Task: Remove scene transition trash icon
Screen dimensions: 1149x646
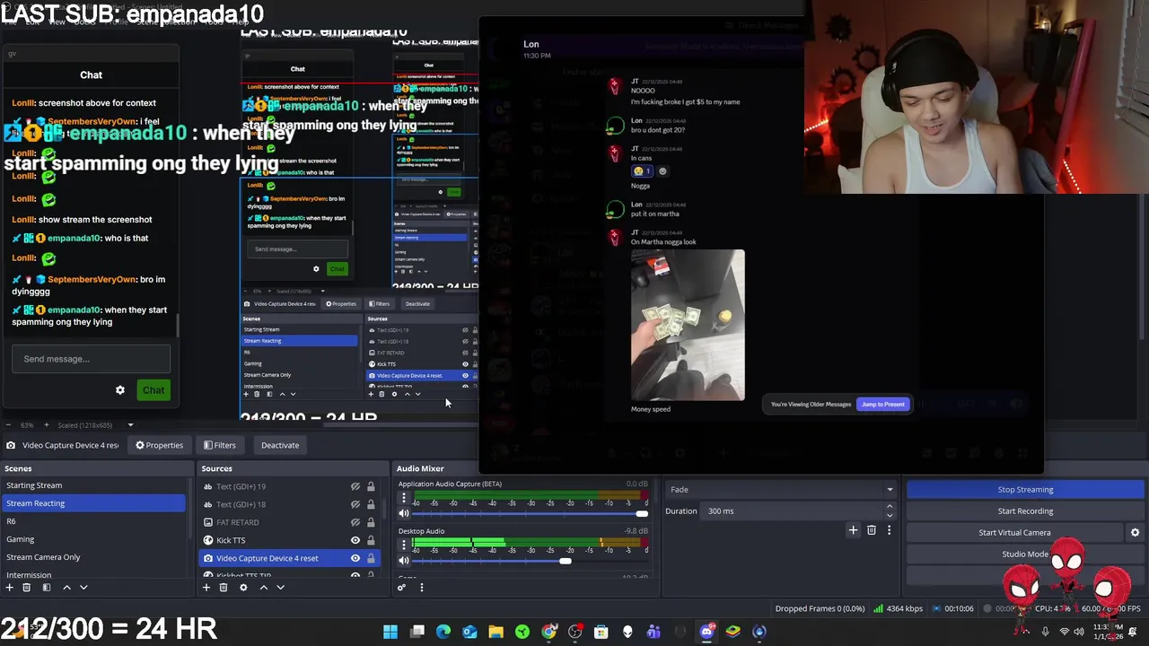Action: point(871,530)
